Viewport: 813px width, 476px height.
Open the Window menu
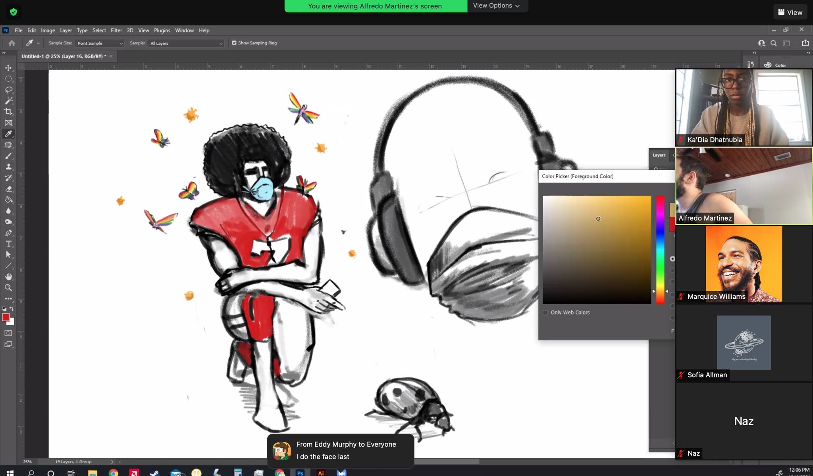[185, 30]
